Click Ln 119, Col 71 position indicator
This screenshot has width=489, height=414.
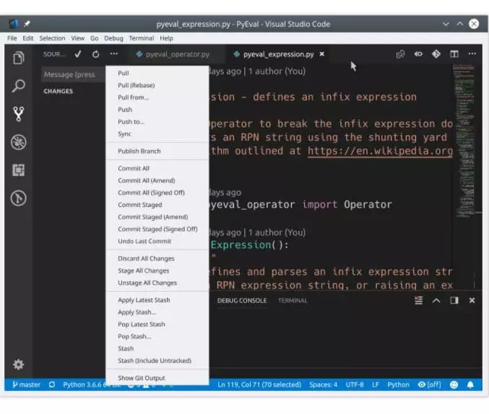point(259,384)
